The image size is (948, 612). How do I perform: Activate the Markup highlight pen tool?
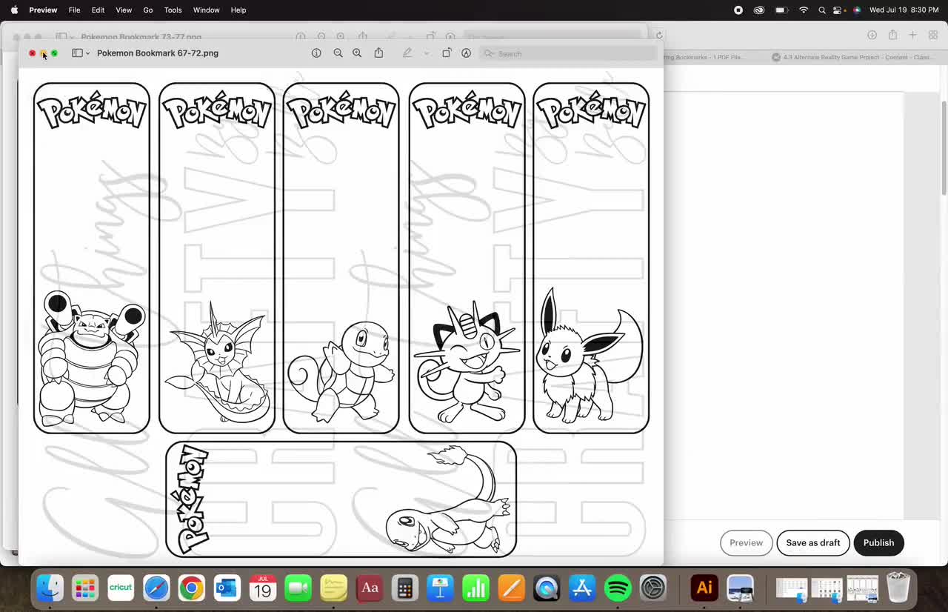point(407,53)
